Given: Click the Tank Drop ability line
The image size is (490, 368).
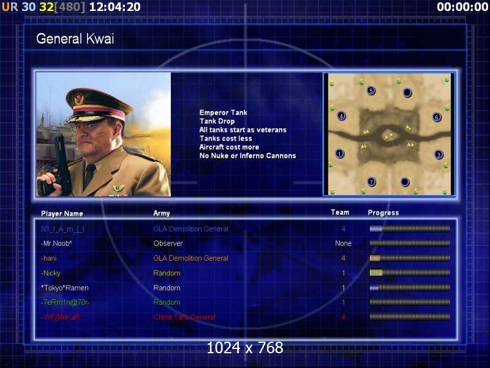Looking at the screenshot, I should pyautogui.click(x=217, y=121).
